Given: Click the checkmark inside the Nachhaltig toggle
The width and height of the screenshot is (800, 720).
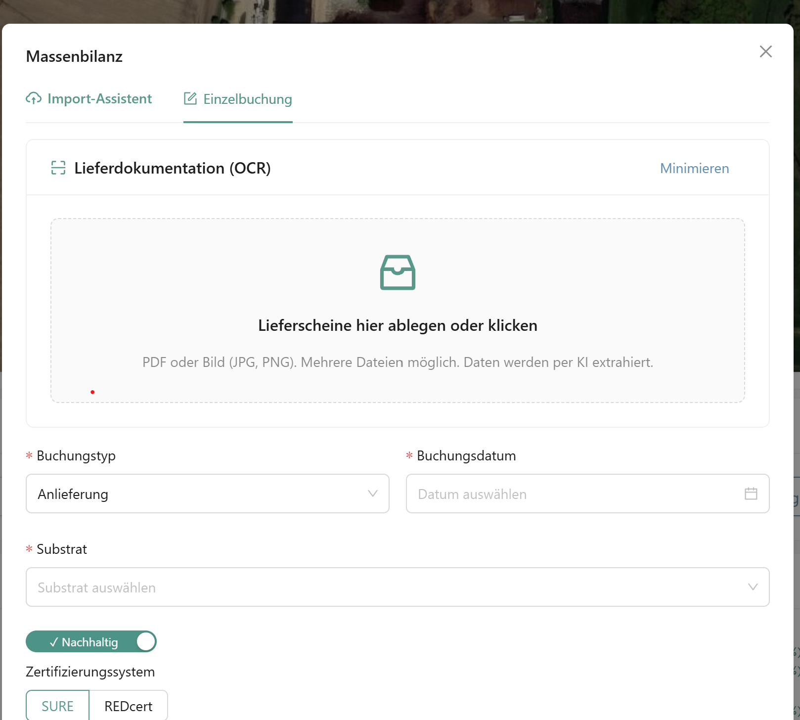Looking at the screenshot, I should tap(54, 641).
